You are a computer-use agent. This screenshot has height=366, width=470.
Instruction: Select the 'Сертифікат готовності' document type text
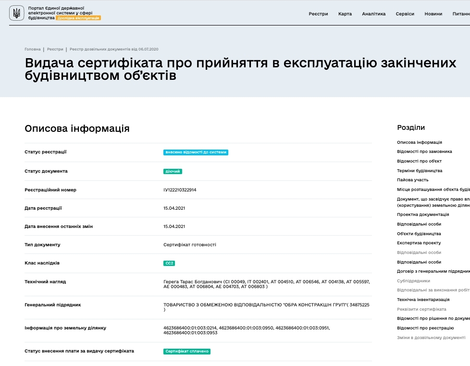190,245
